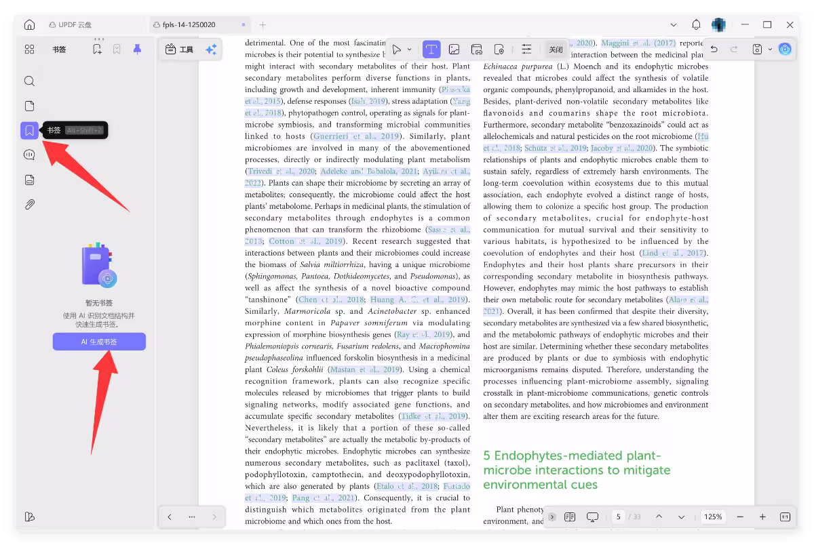This screenshot has height=545, width=814.
Task: Toggle the pin sidebar panel icon
Action: pos(137,49)
